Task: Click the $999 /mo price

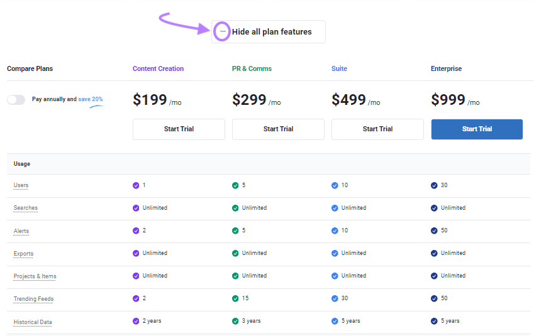Action: [x=455, y=100]
